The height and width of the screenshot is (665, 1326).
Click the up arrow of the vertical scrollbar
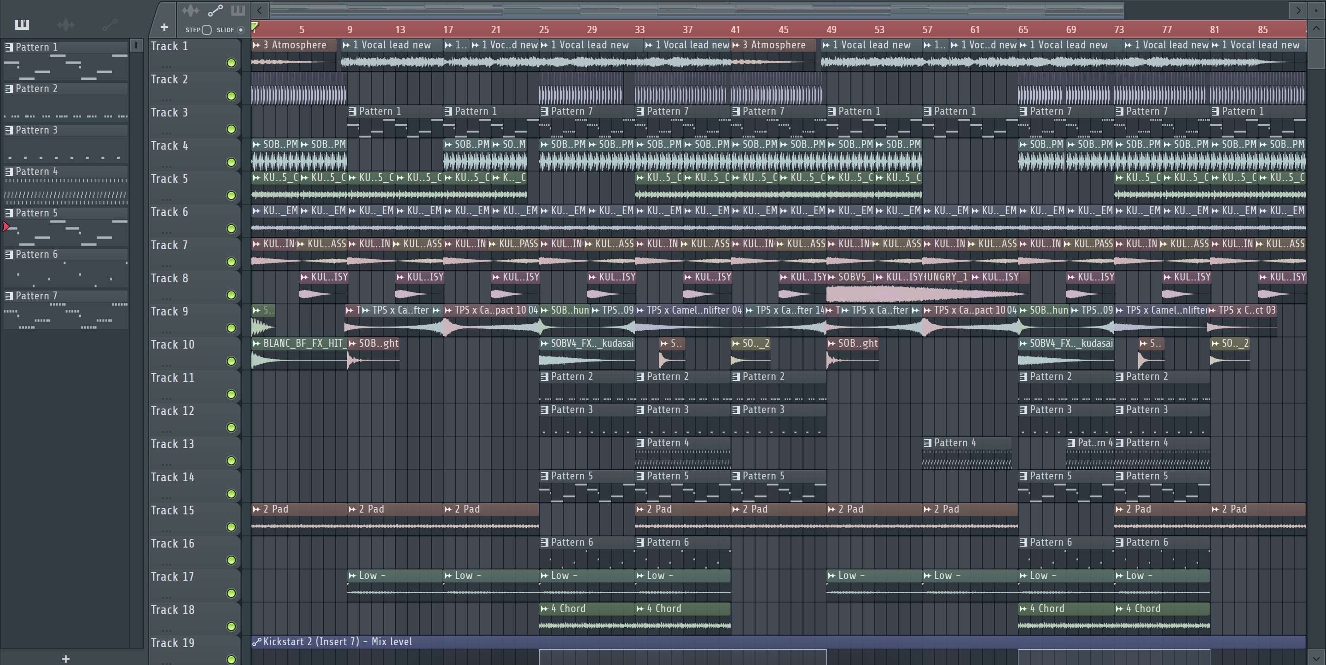pos(1316,28)
